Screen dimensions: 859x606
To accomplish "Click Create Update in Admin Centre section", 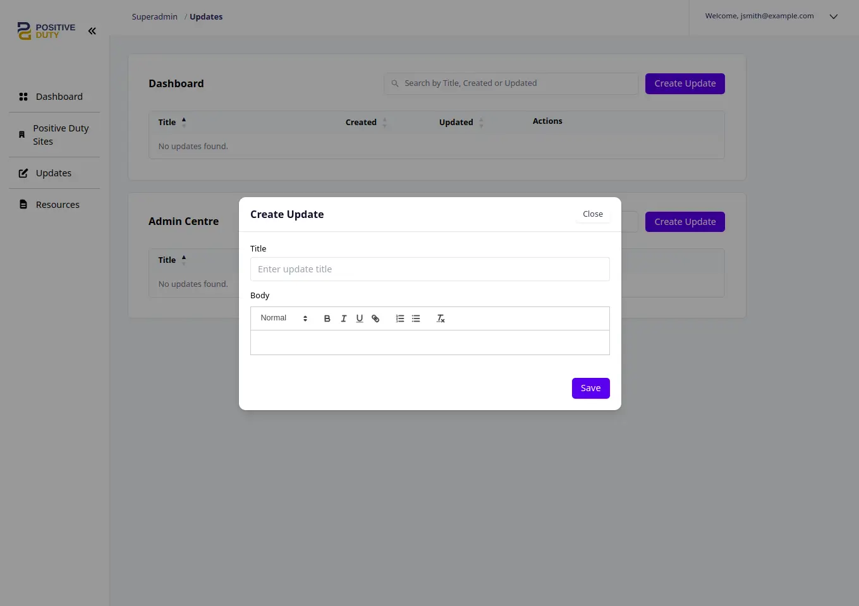I will point(685,222).
